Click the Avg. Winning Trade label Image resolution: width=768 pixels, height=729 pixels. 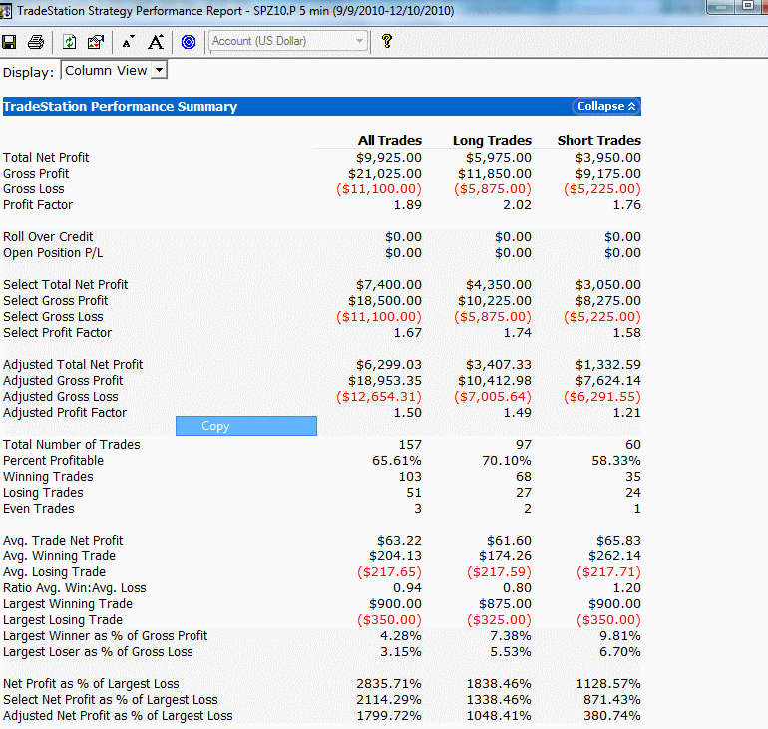click(x=59, y=556)
